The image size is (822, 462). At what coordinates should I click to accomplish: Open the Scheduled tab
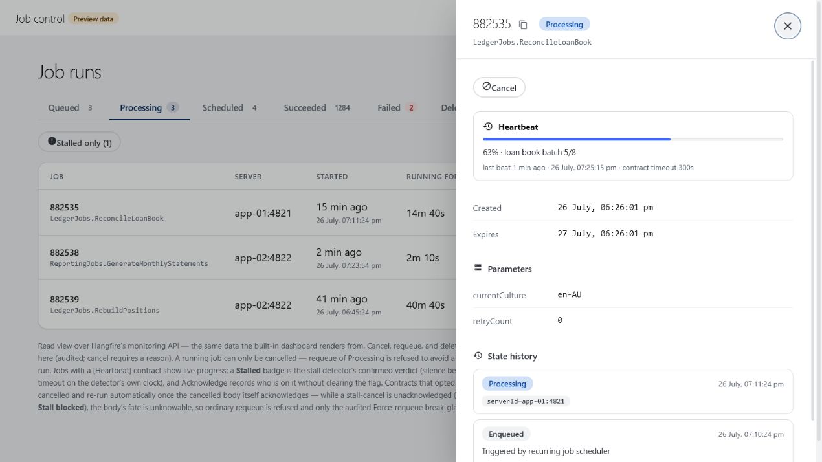(230, 108)
